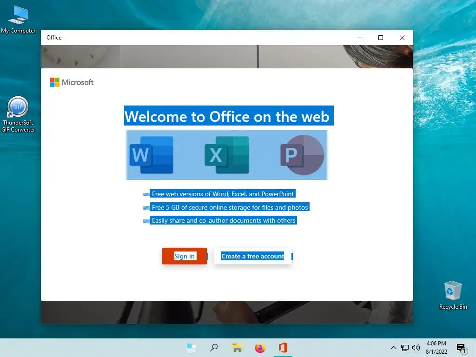The image size is (476, 357).
Task: Click the Office taskbar icon
Action: (283, 348)
